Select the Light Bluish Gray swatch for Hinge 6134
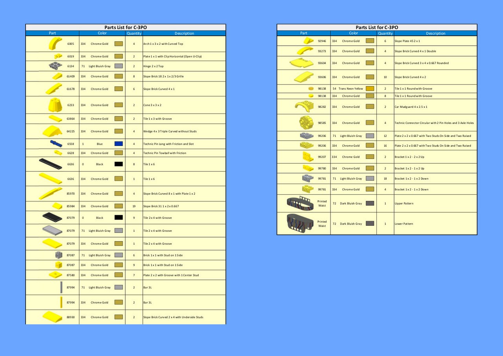This screenshot has width=503, height=356. 119,66
